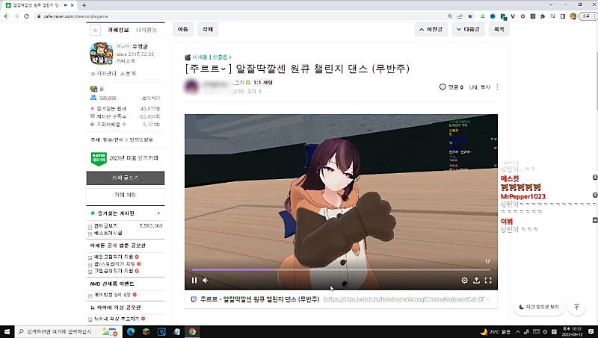Pause the video with the pause button
598x338 pixels.
[194, 280]
